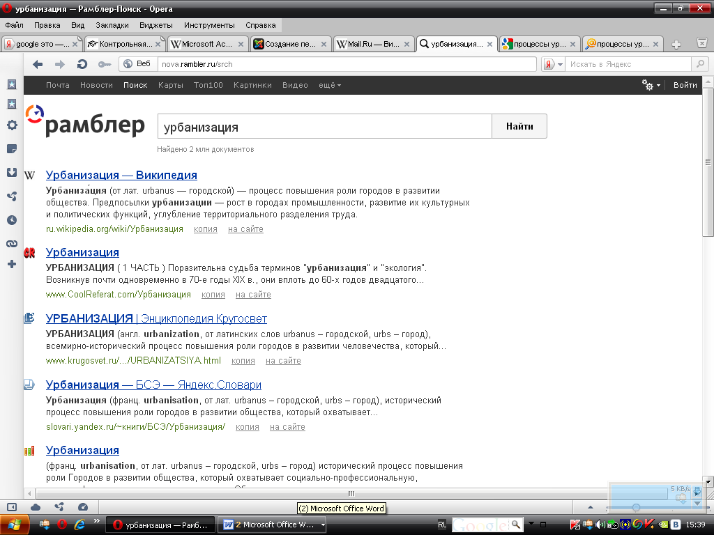Click the view options arrow in the status bar

pos(591,507)
